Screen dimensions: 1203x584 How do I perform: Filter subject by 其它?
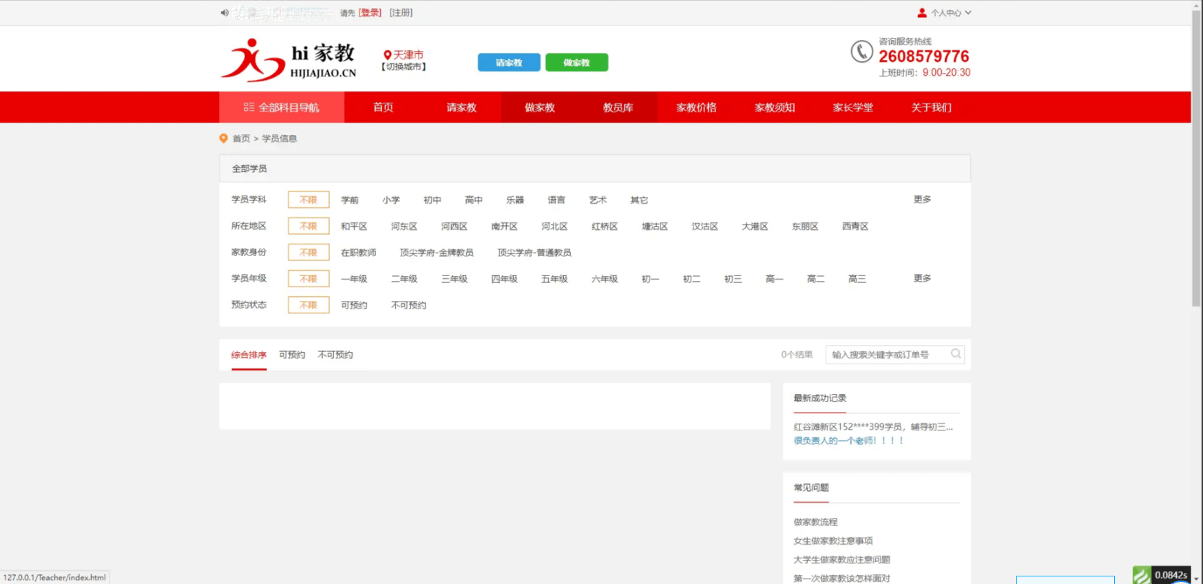pos(639,200)
